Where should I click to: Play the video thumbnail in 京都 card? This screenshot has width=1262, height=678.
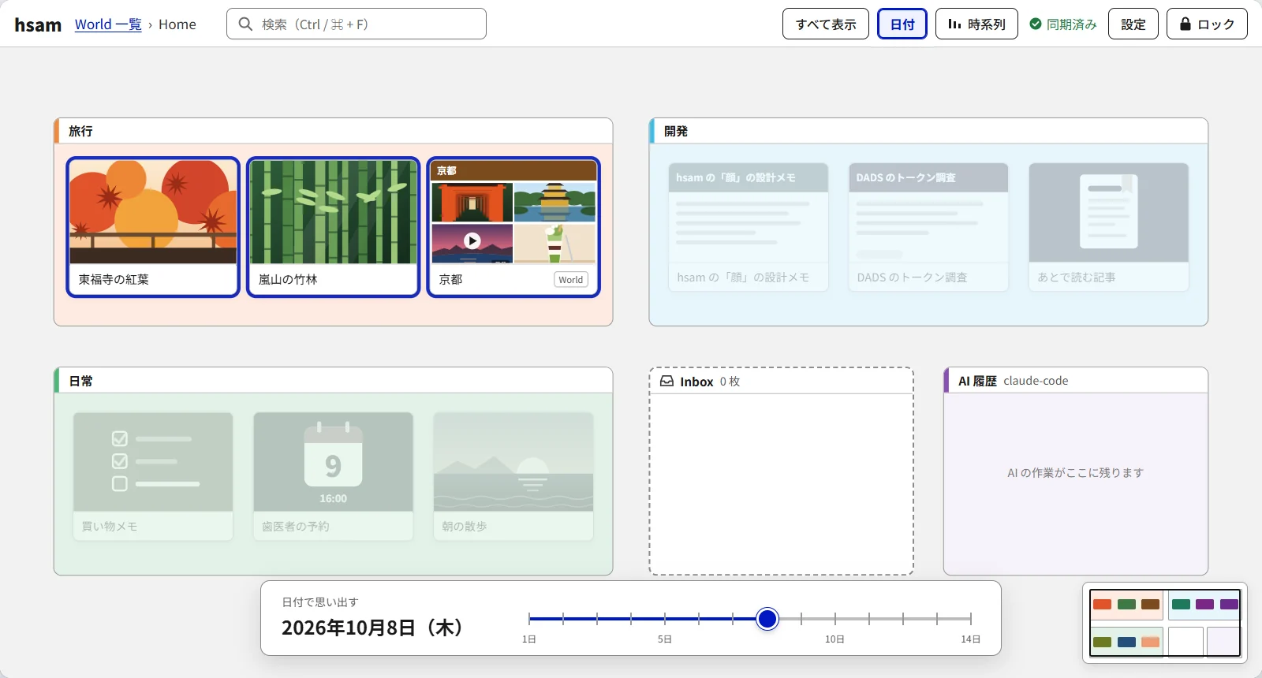pyautogui.click(x=472, y=241)
